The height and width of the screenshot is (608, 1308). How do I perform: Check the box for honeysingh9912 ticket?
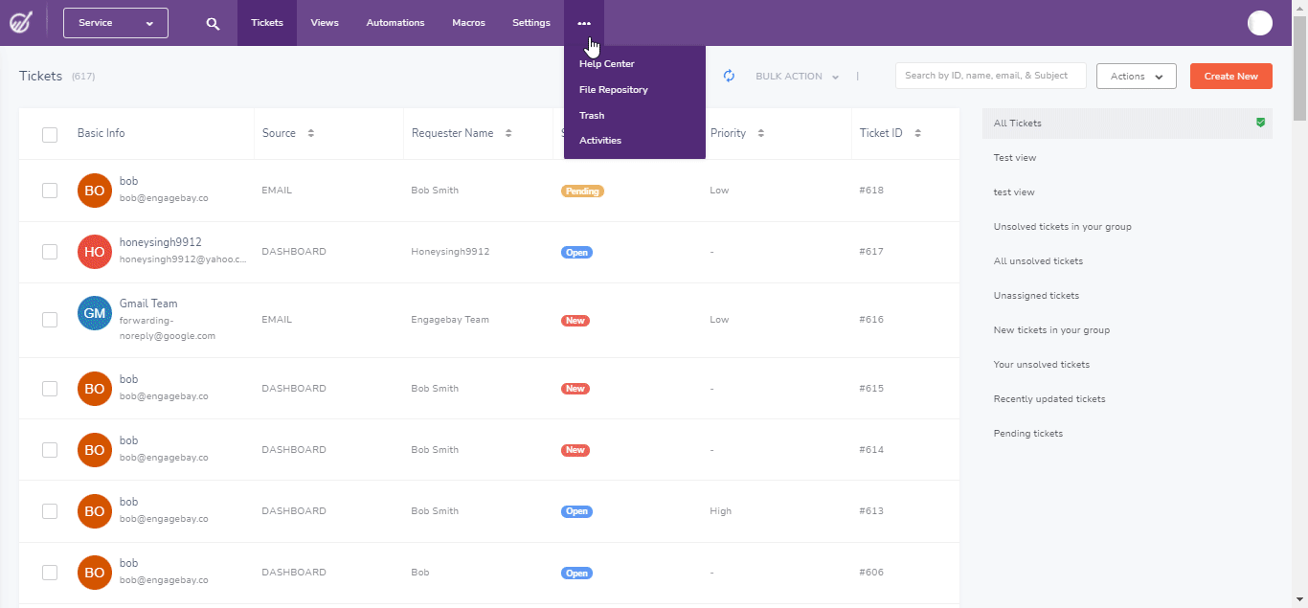[50, 252]
